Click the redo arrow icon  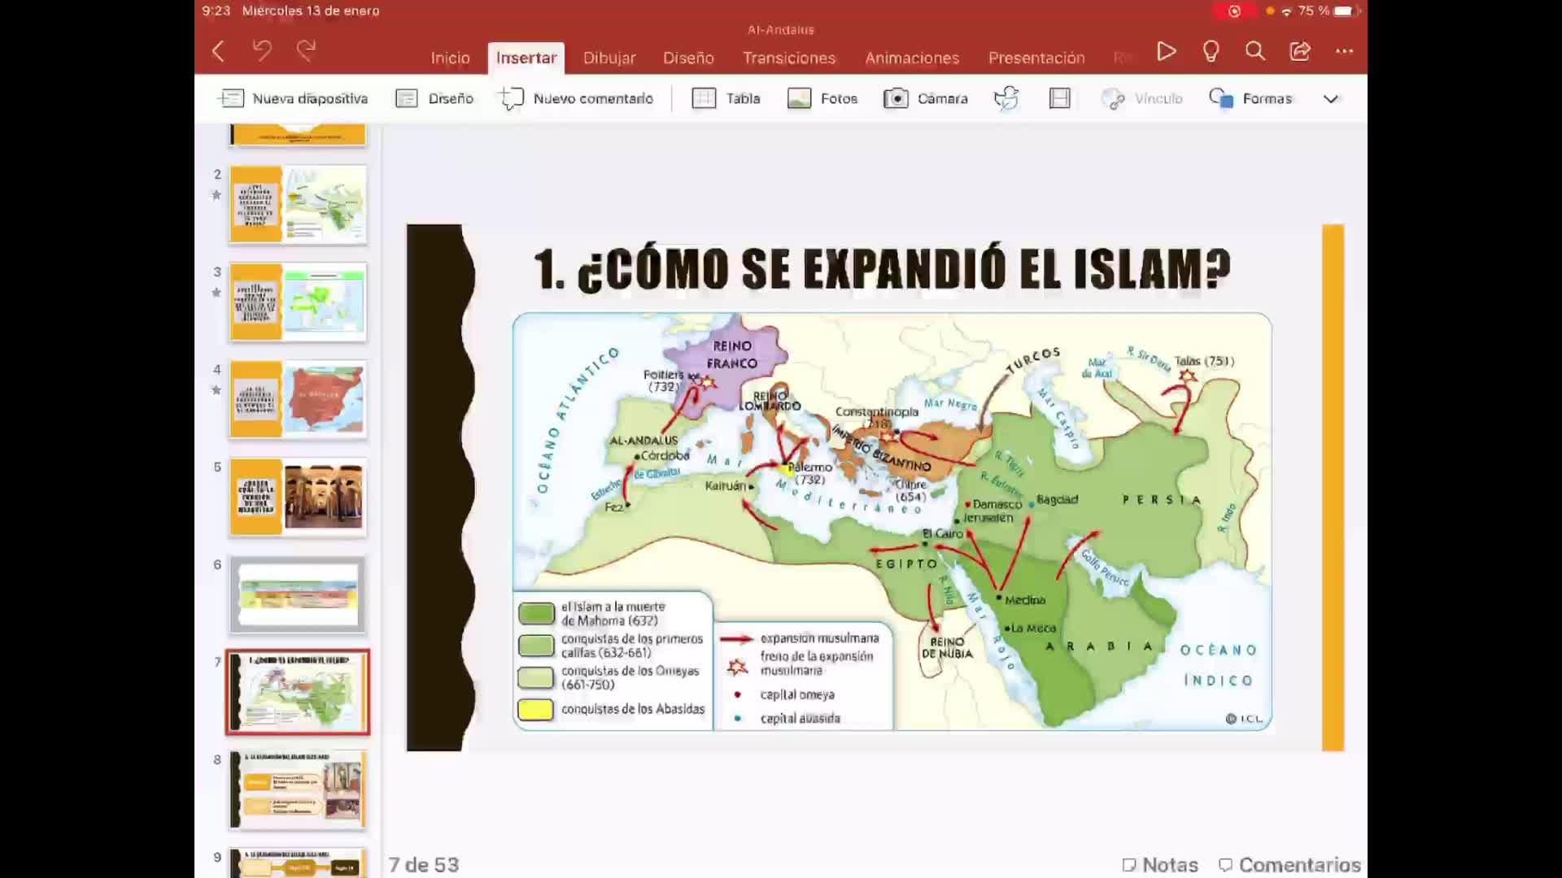tap(306, 51)
